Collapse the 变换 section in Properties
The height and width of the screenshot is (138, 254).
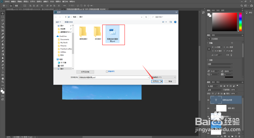tap(208, 43)
